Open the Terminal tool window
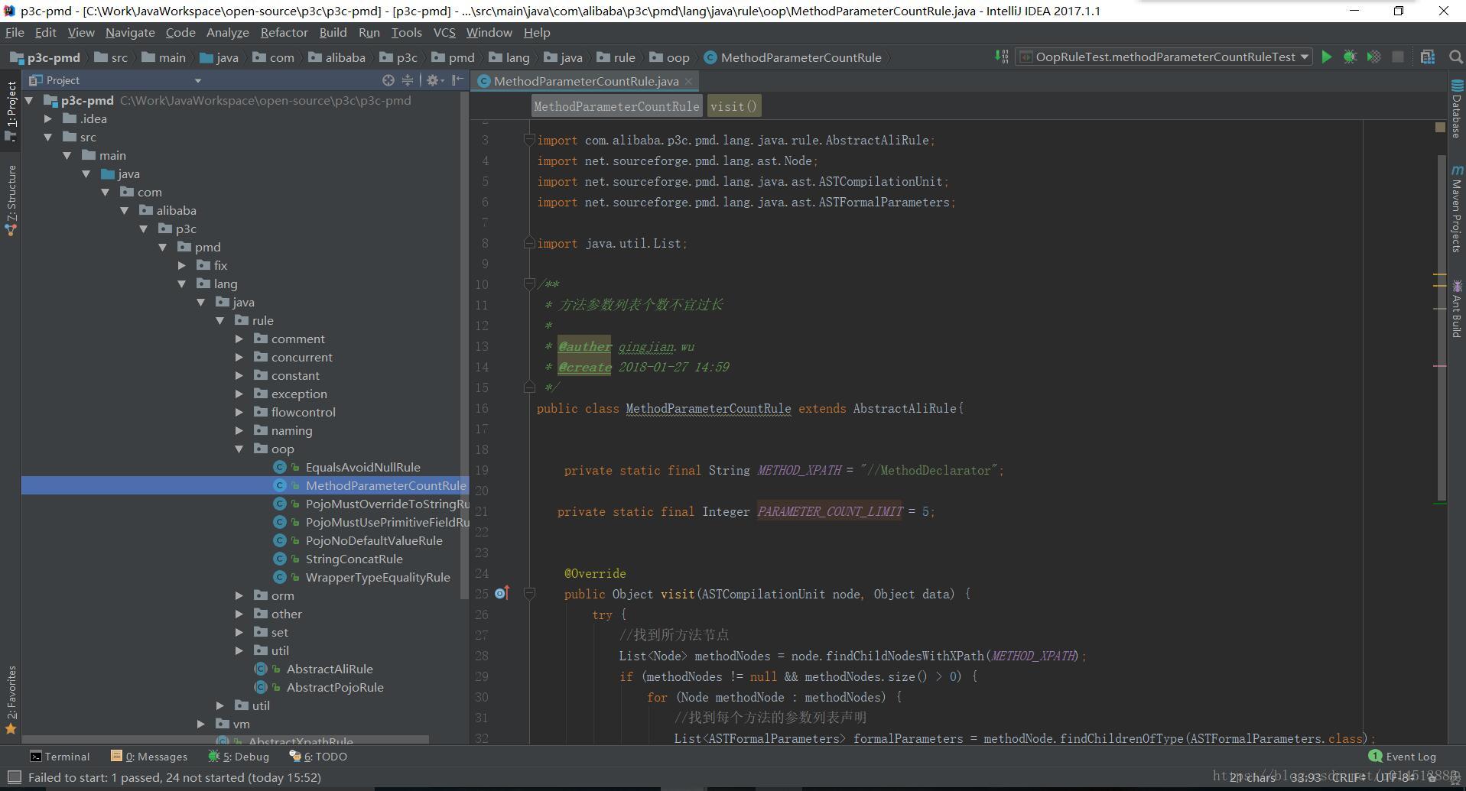 pyautogui.click(x=60, y=757)
